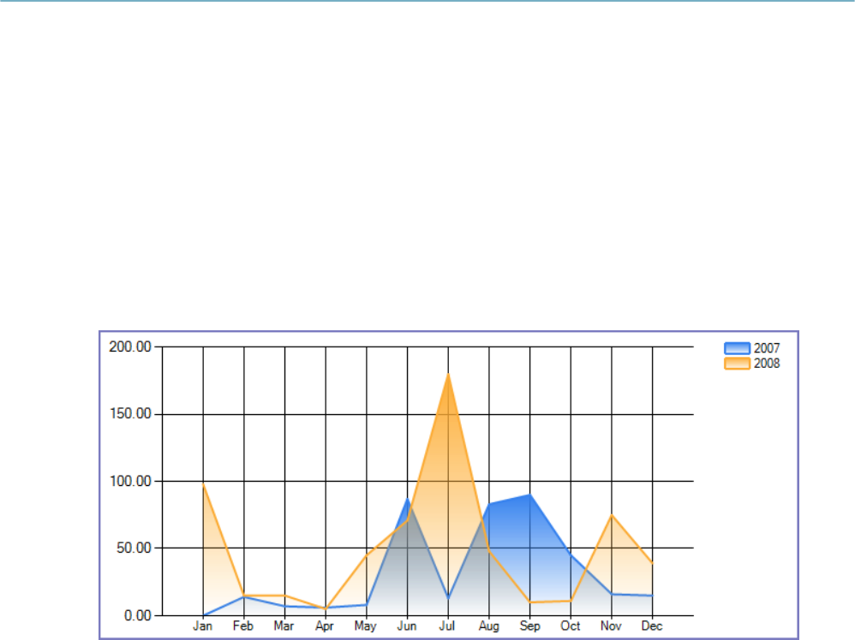Click the Nov axis label
This screenshot has height=640, width=855.
tap(611, 625)
